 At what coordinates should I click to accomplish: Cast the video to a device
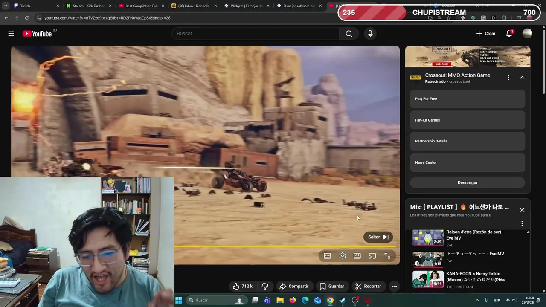tap(372, 256)
